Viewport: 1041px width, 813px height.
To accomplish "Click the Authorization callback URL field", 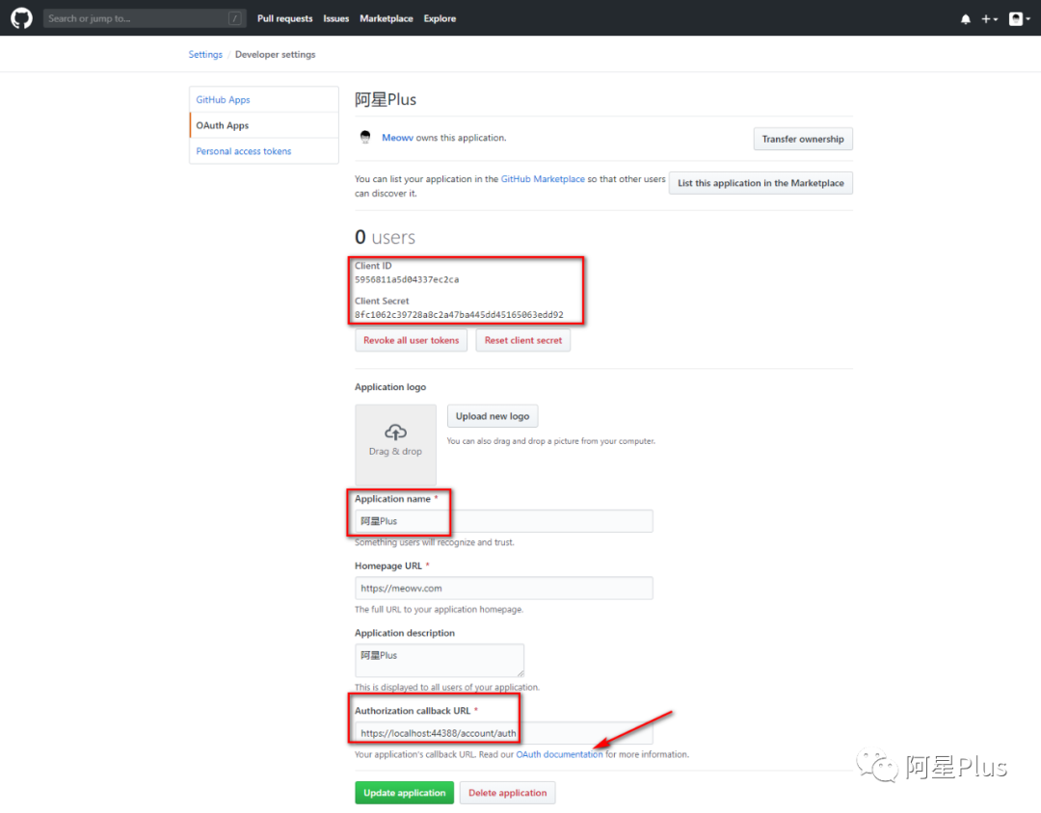I will pos(504,733).
